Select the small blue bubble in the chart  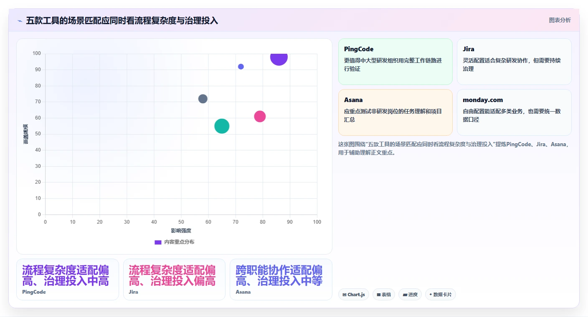tap(241, 67)
